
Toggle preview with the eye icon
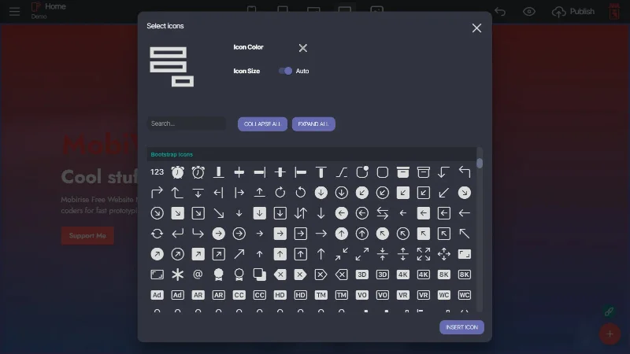point(529,12)
